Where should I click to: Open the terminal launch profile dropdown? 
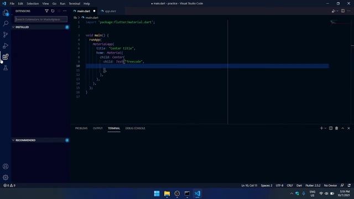pyautogui.click(x=325, y=128)
